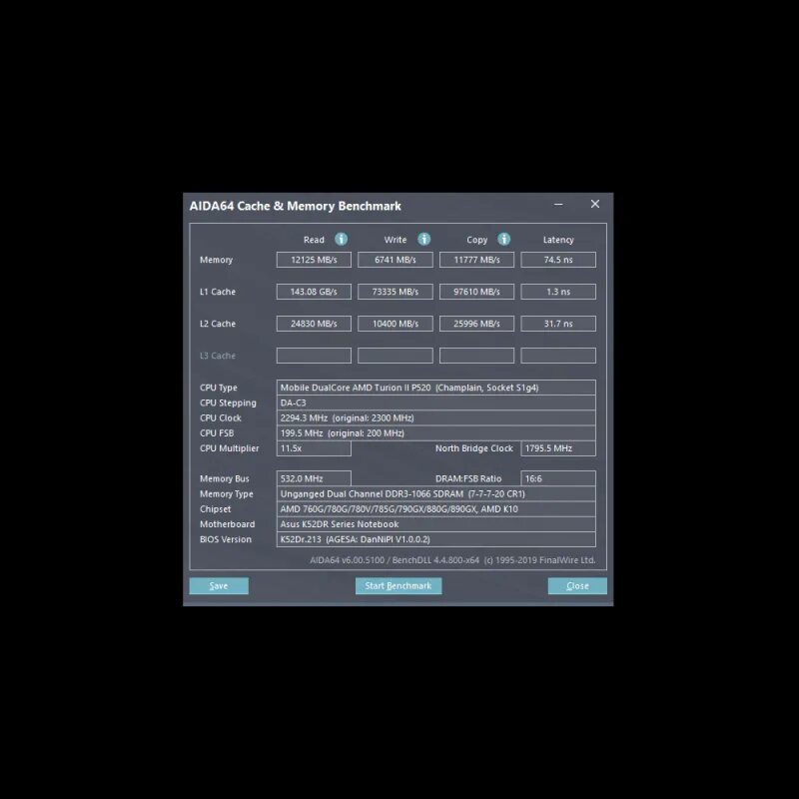This screenshot has width=799, height=799.
Task: Click the L1 Cache row label
Action: pyautogui.click(x=218, y=292)
